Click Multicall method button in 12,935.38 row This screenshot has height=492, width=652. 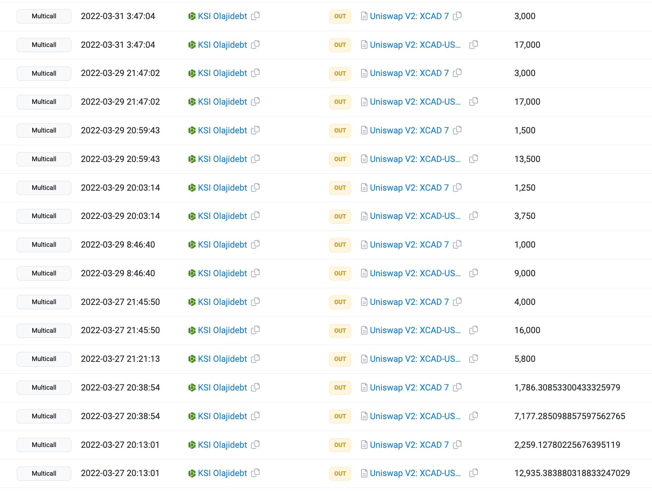44,473
